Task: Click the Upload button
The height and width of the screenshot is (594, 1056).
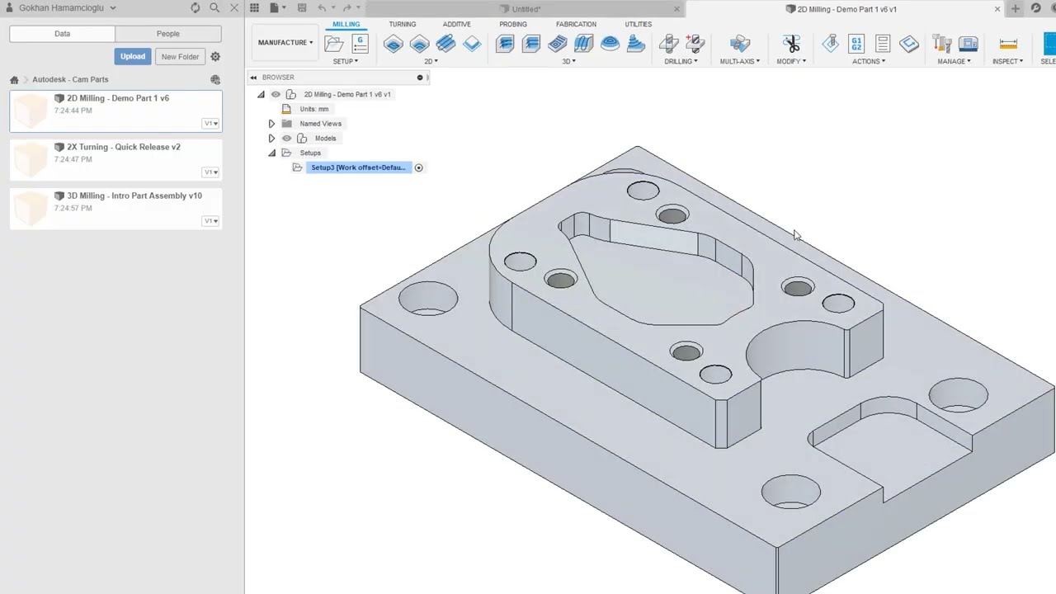Action: (x=132, y=57)
